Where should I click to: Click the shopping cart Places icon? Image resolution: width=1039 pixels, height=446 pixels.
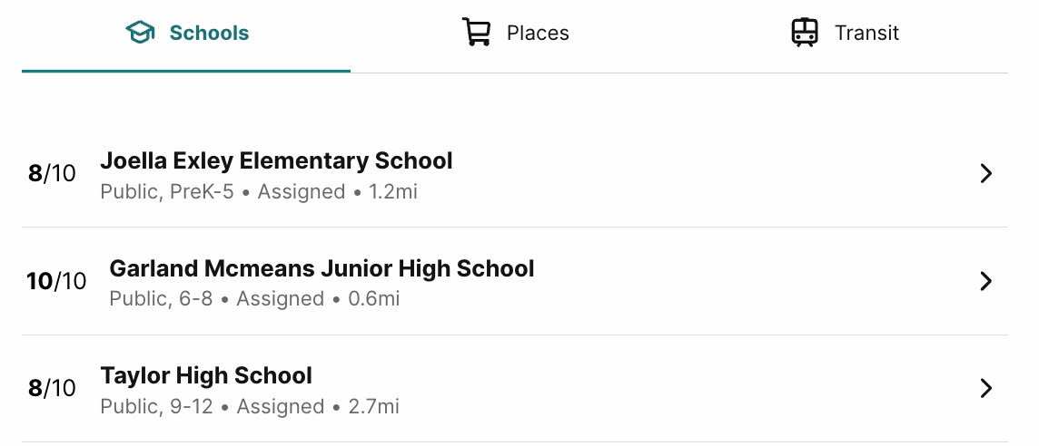[477, 32]
